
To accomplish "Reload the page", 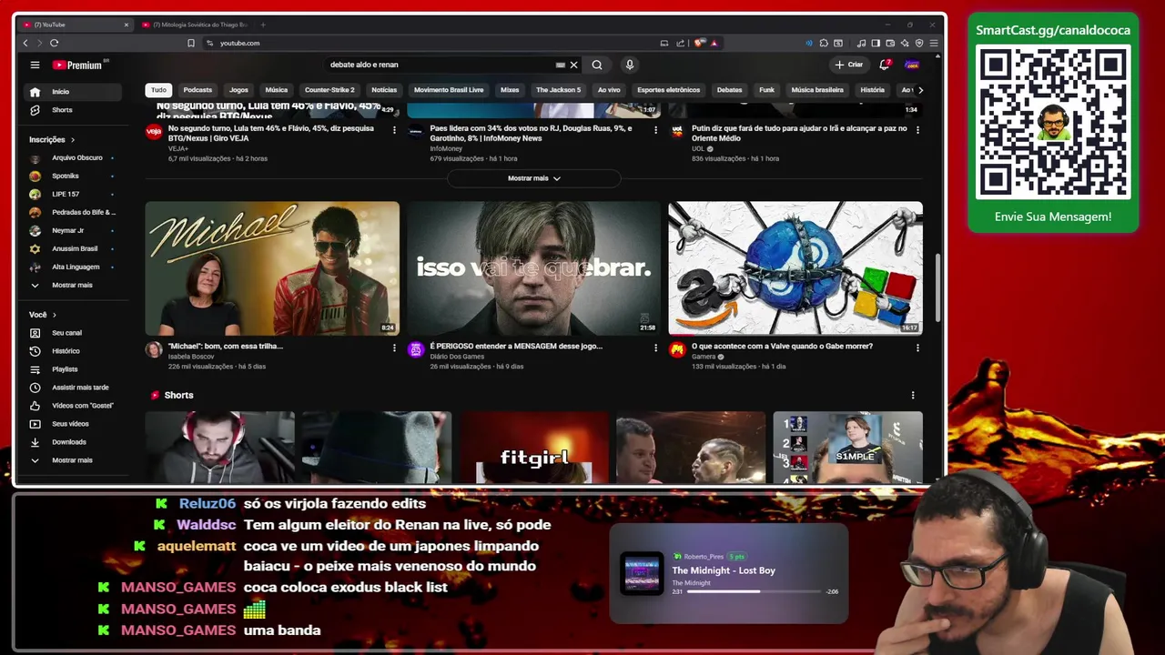I will (x=55, y=43).
